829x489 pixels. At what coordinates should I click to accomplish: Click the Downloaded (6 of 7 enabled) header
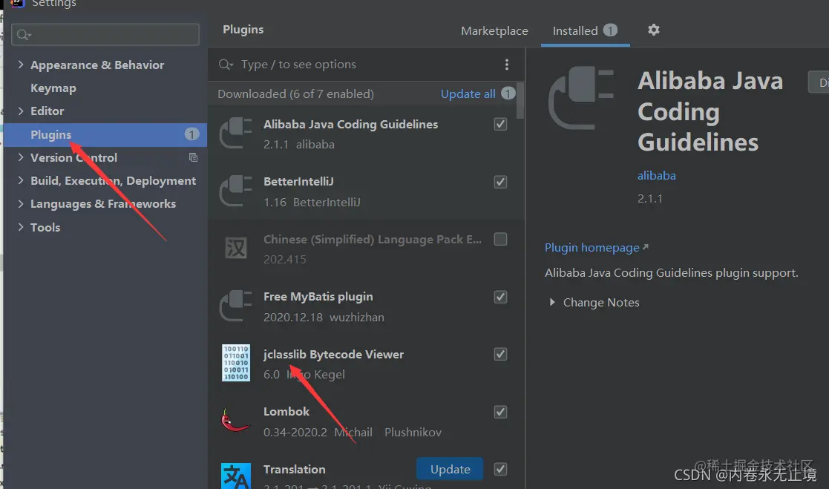(x=295, y=93)
